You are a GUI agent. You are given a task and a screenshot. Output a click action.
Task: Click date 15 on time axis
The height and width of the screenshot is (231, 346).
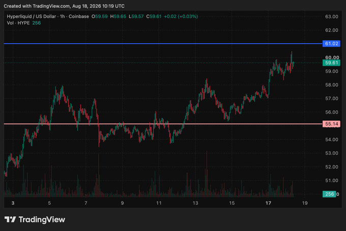(x=232, y=203)
